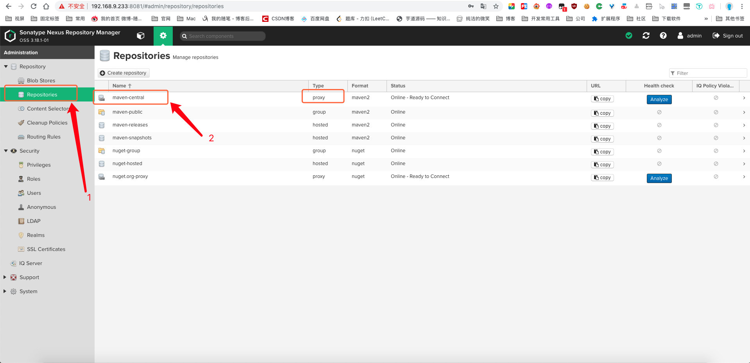Copy URL of maven-central

pos(602,99)
